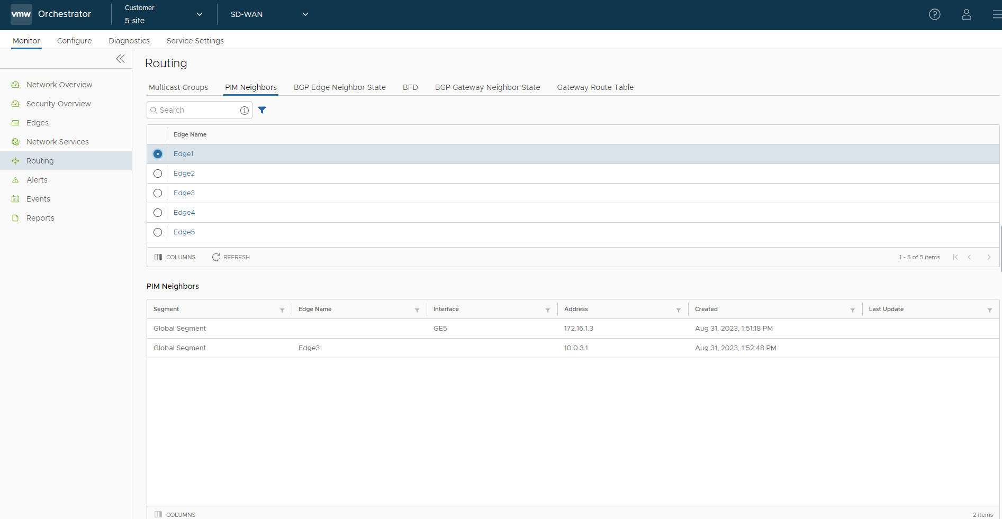1002x519 pixels.
Task: Open COLUMNS selector under edge list
Action: click(x=175, y=257)
